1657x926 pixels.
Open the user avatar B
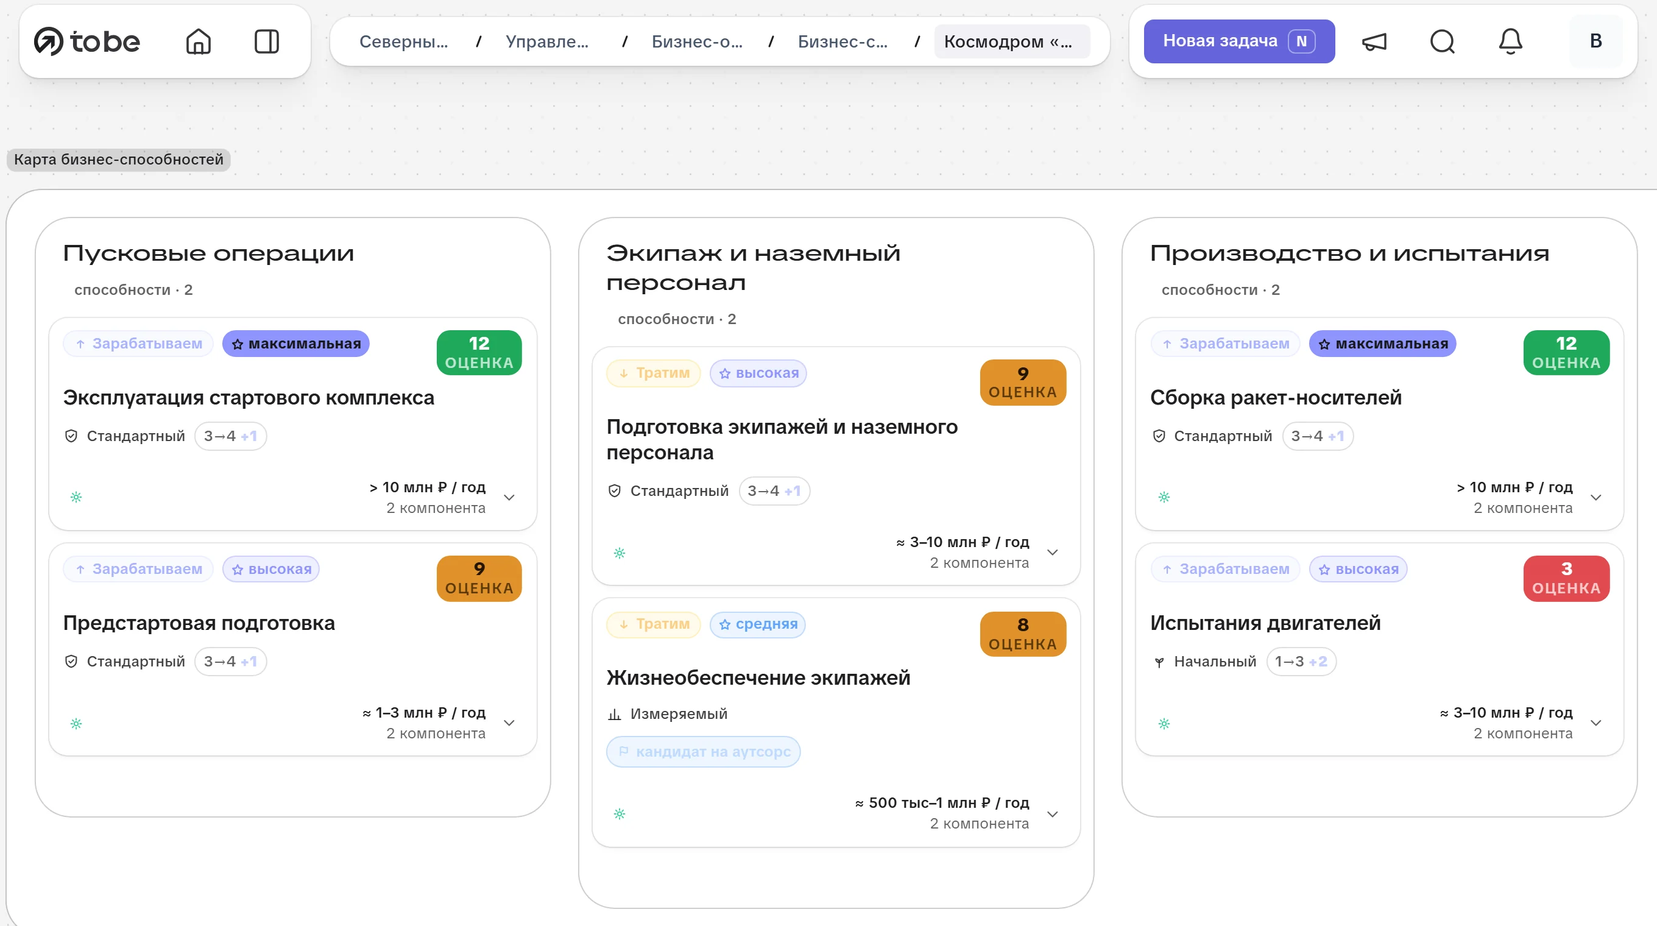1596,41
